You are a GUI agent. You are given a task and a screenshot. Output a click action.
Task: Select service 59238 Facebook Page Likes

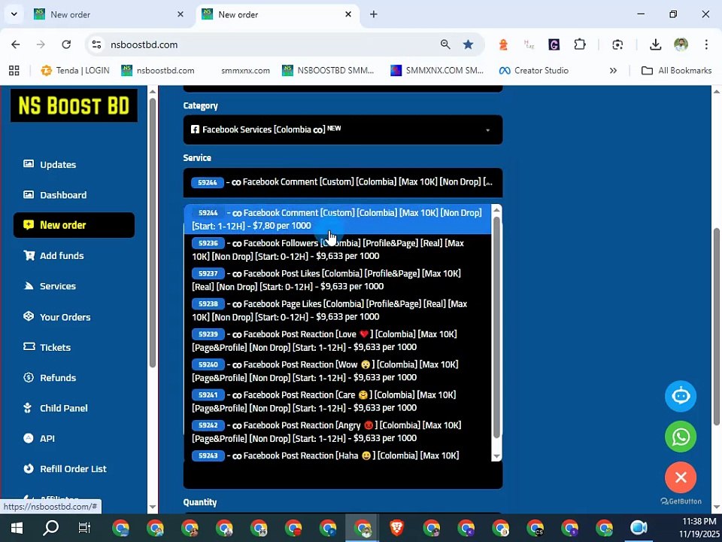point(338,310)
